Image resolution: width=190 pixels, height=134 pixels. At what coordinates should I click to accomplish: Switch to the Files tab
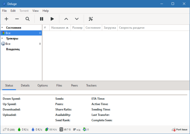[x=59, y=85]
